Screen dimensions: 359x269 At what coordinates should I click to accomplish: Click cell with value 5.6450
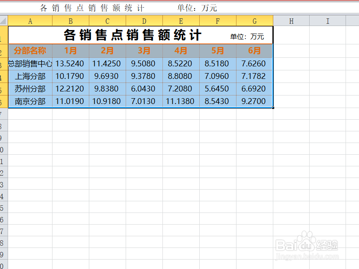tap(218, 89)
